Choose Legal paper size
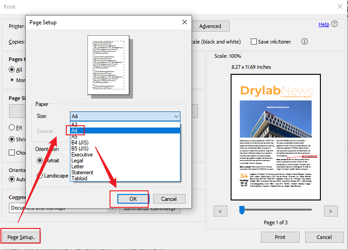Image resolution: width=348 pixels, height=250 pixels. coord(125,161)
